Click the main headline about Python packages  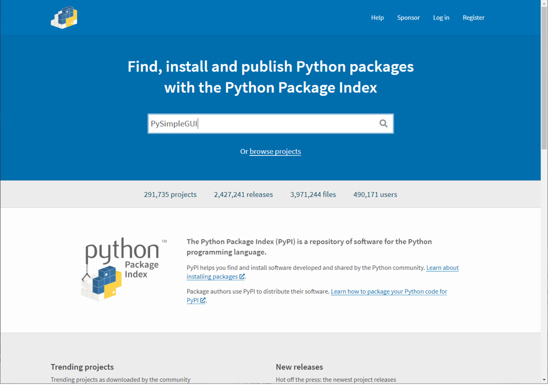(x=271, y=77)
